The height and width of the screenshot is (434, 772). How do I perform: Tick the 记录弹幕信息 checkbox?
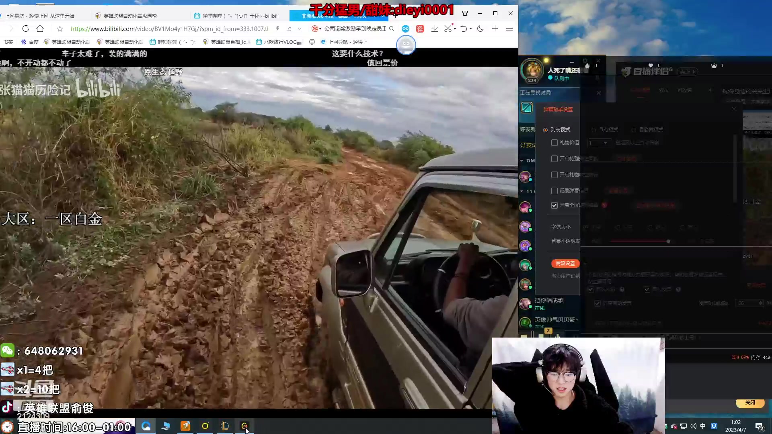coord(554,191)
